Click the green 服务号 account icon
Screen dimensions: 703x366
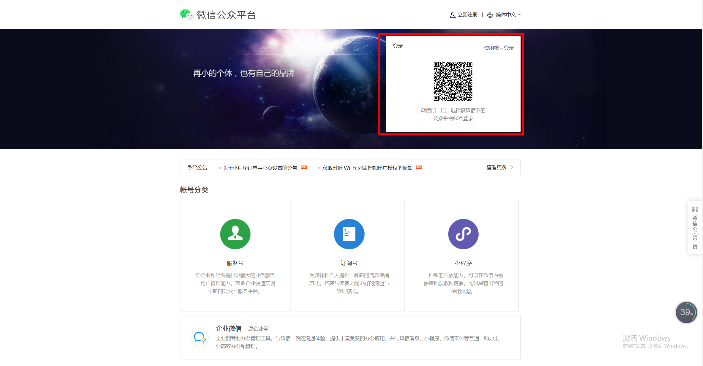[x=235, y=234]
